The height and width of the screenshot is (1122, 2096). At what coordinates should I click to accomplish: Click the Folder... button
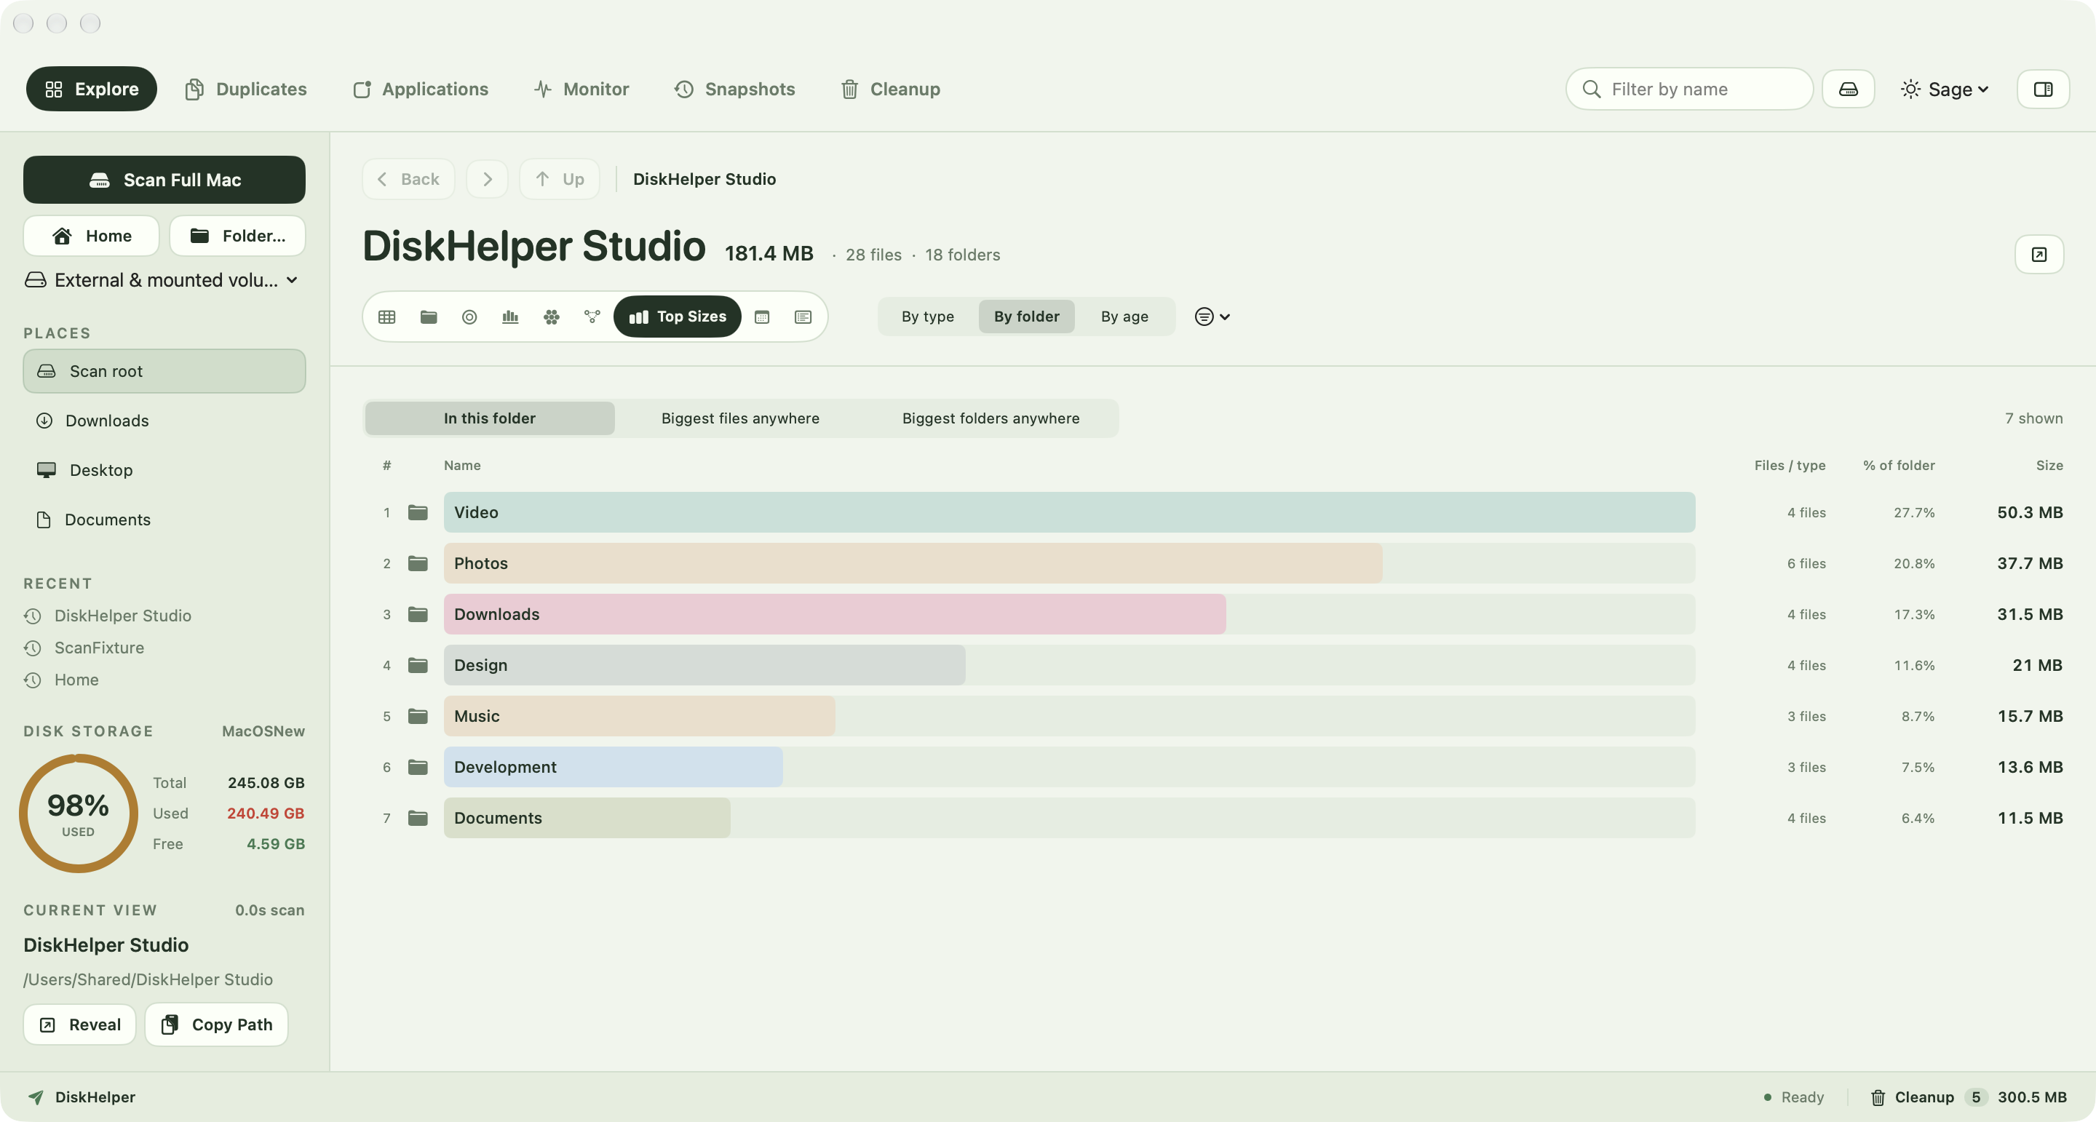(237, 236)
